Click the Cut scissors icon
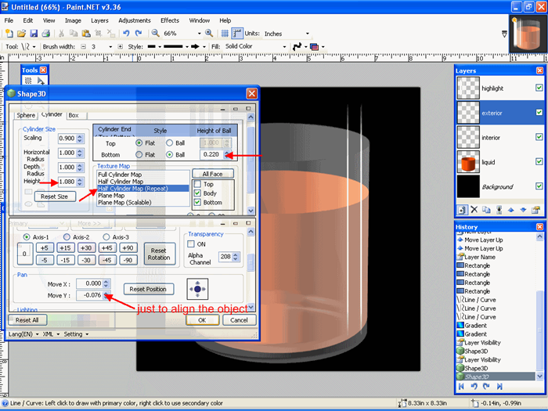The image size is (548, 411). point(61,34)
